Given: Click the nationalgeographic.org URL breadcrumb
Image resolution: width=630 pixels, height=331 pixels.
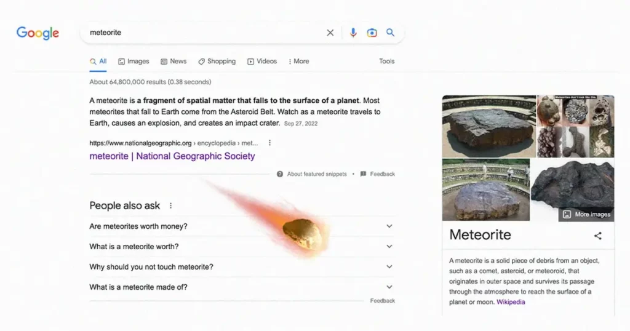Looking at the screenshot, I should 173,143.
